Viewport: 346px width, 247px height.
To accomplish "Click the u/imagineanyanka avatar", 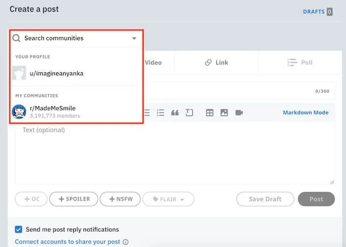I will pyautogui.click(x=19, y=73).
